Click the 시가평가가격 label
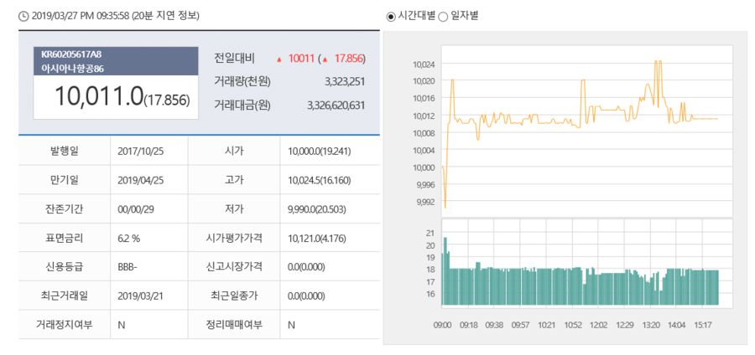The width and height of the screenshot is (755, 355). click(234, 237)
